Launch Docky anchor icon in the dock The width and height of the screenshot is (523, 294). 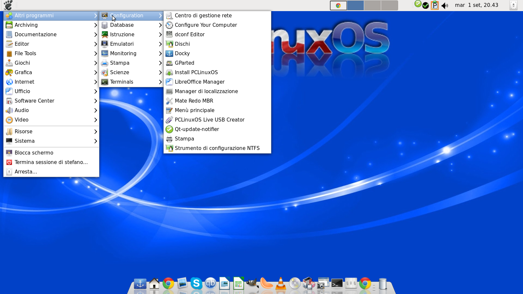click(x=140, y=284)
